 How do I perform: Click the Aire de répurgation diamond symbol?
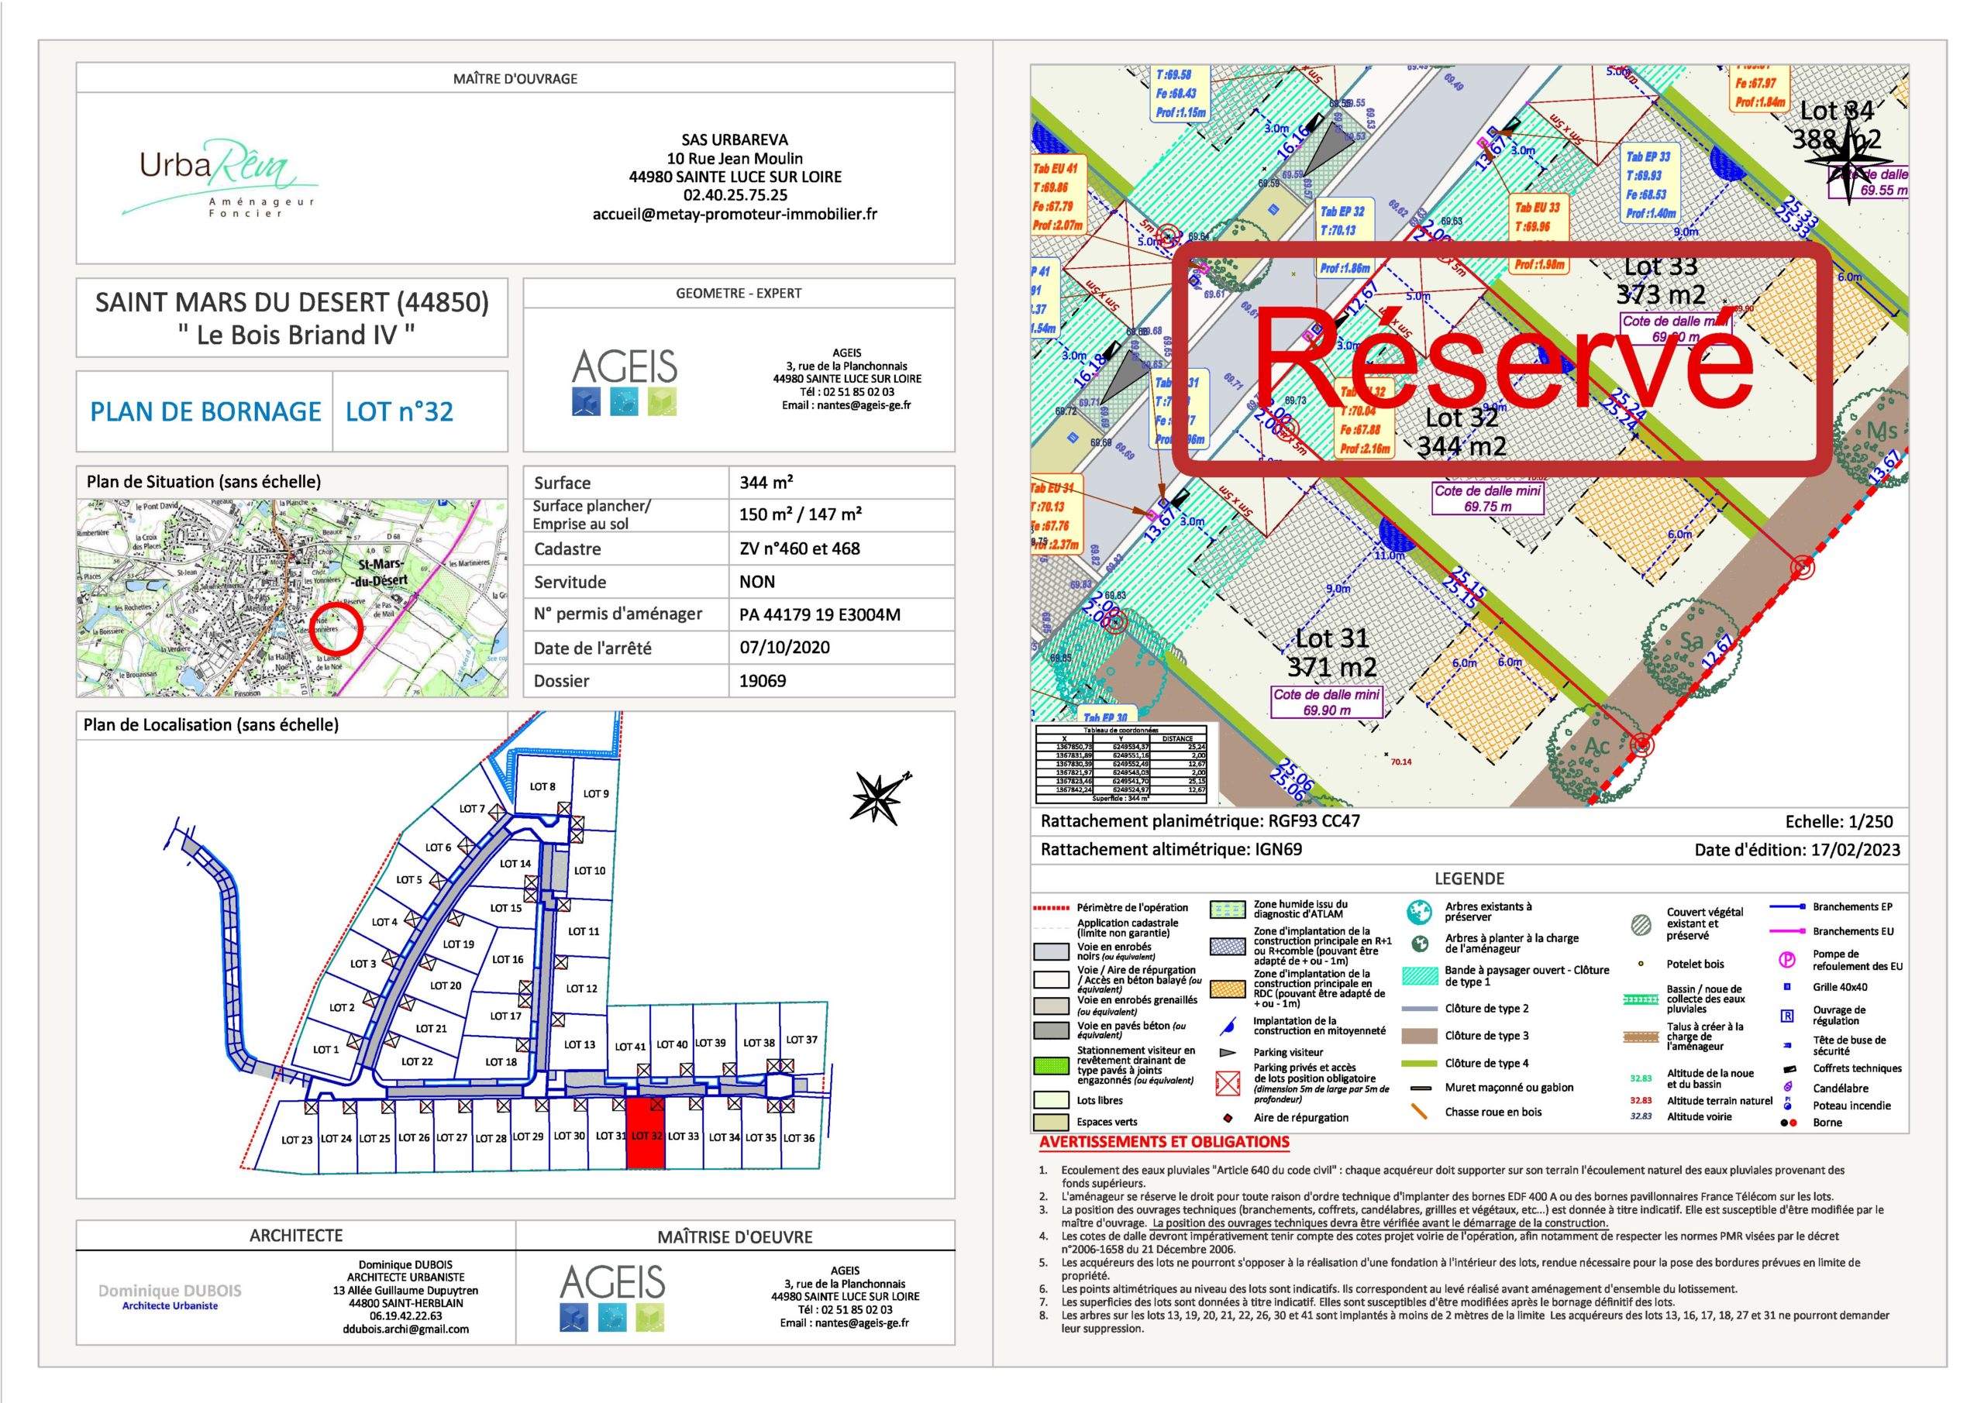click(1227, 1118)
